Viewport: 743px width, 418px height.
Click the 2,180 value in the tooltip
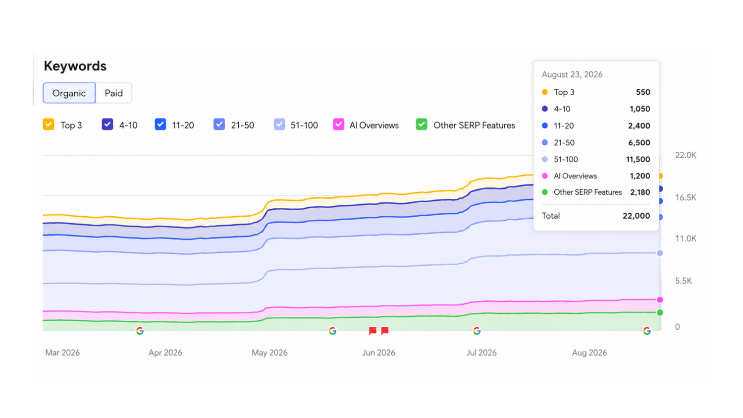click(x=640, y=192)
